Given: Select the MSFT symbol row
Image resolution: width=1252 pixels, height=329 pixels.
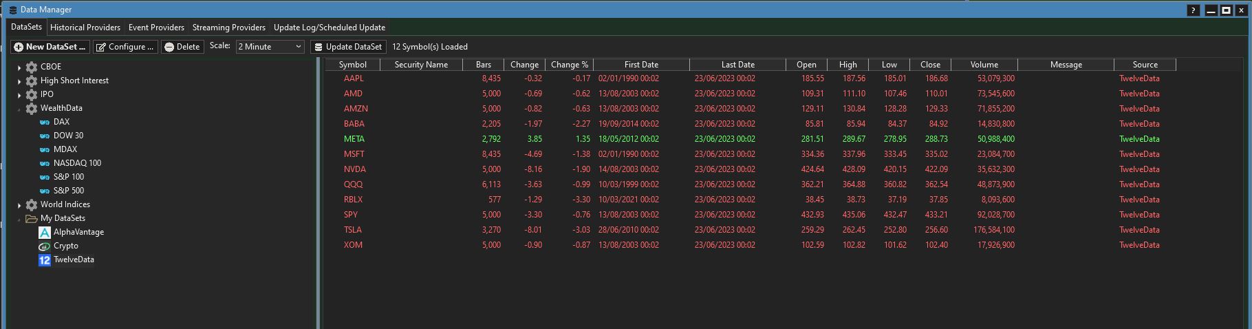Looking at the screenshot, I should [x=750, y=154].
